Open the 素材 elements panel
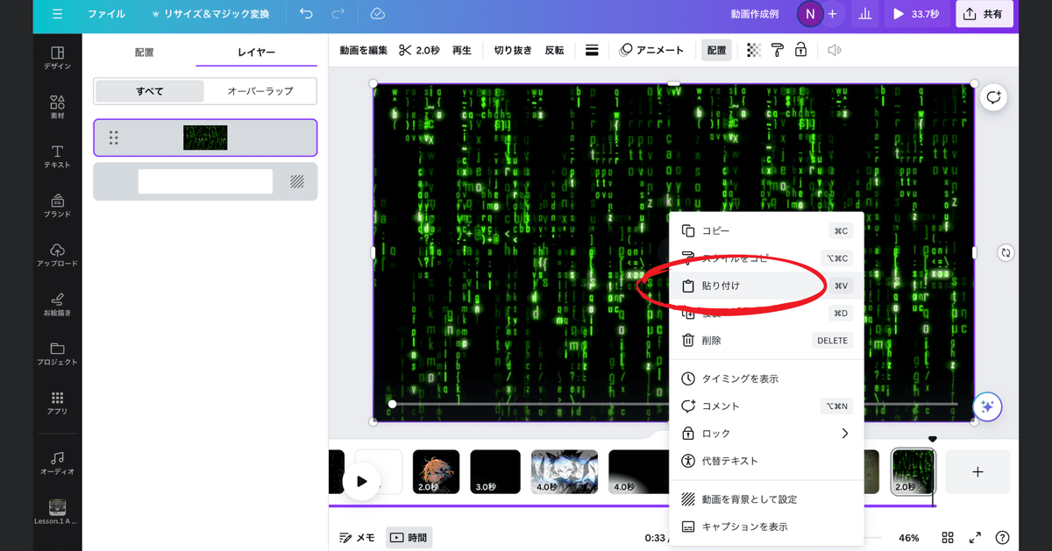 (x=58, y=107)
